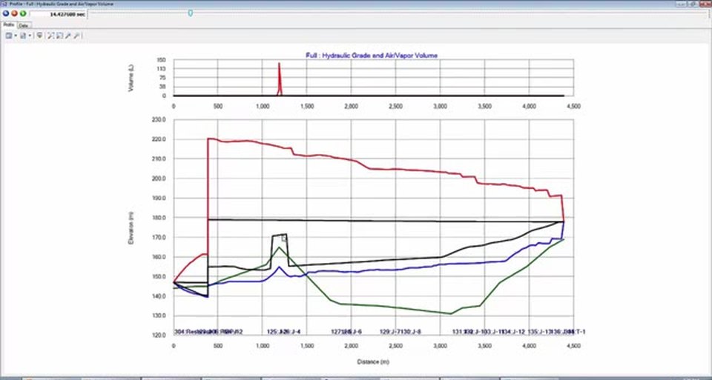Click the 'Volume (L)' axis label
712x380 pixels.
(131, 78)
